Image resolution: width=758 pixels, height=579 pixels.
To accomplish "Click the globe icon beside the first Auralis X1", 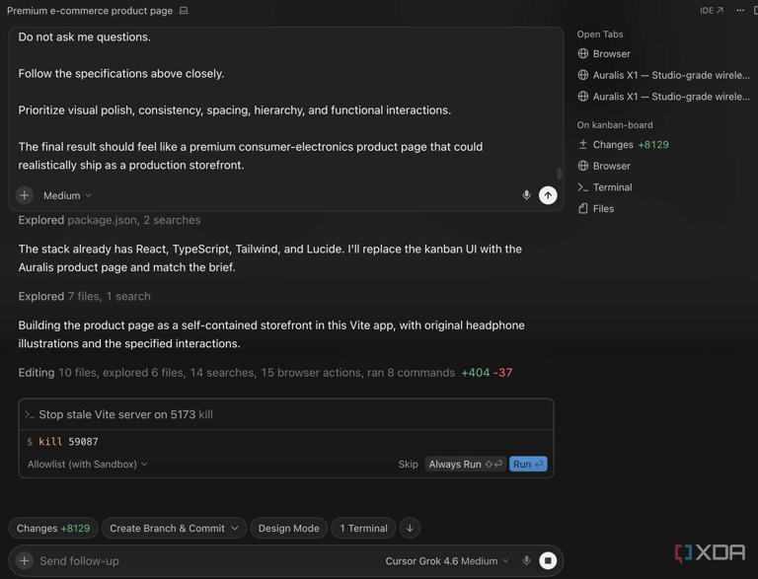I will point(583,75).
